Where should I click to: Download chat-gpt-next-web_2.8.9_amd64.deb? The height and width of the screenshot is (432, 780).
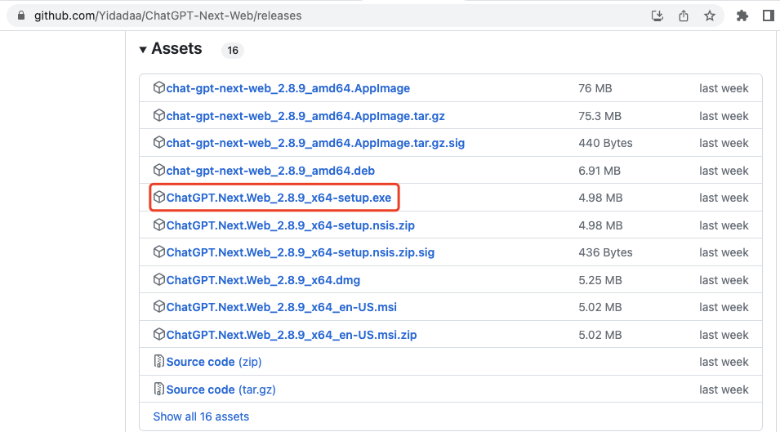point(270,171)
